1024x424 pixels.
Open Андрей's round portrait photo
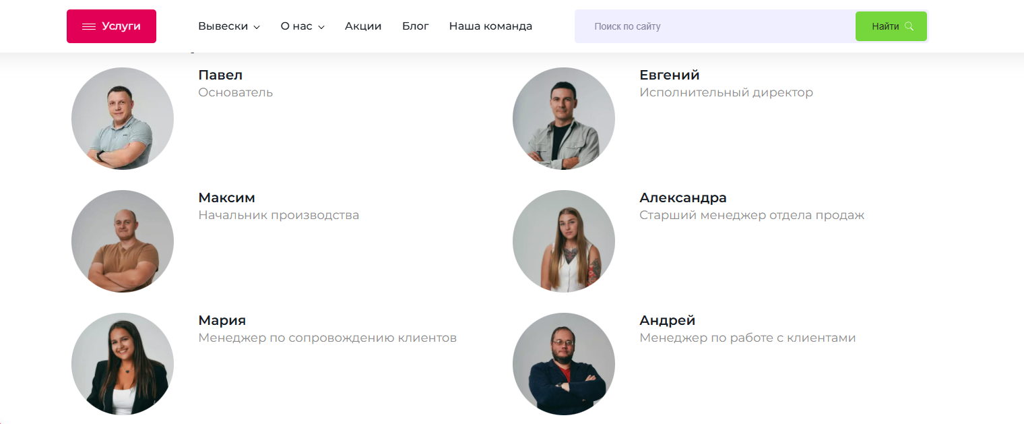pyautogui.click(x=564, y=364)
